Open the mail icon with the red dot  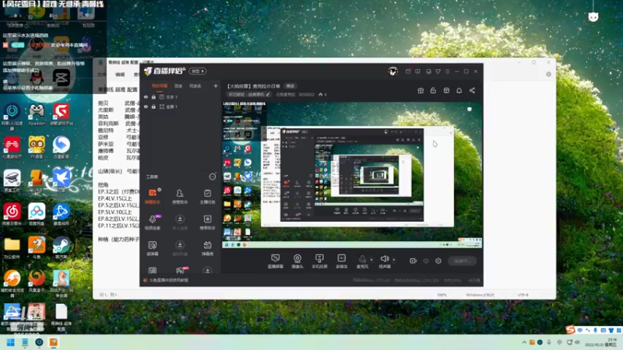click(x=408, y=72)
